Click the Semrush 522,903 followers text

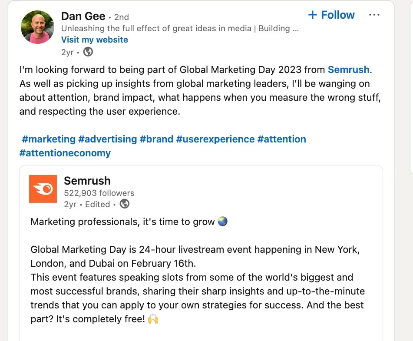pyautogui.click(x=99, y=193)
